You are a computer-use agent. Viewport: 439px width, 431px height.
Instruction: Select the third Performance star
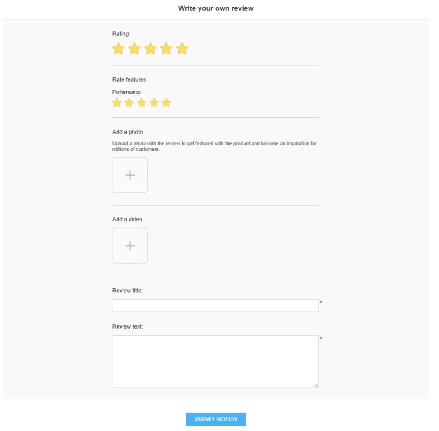coord(141,102)
